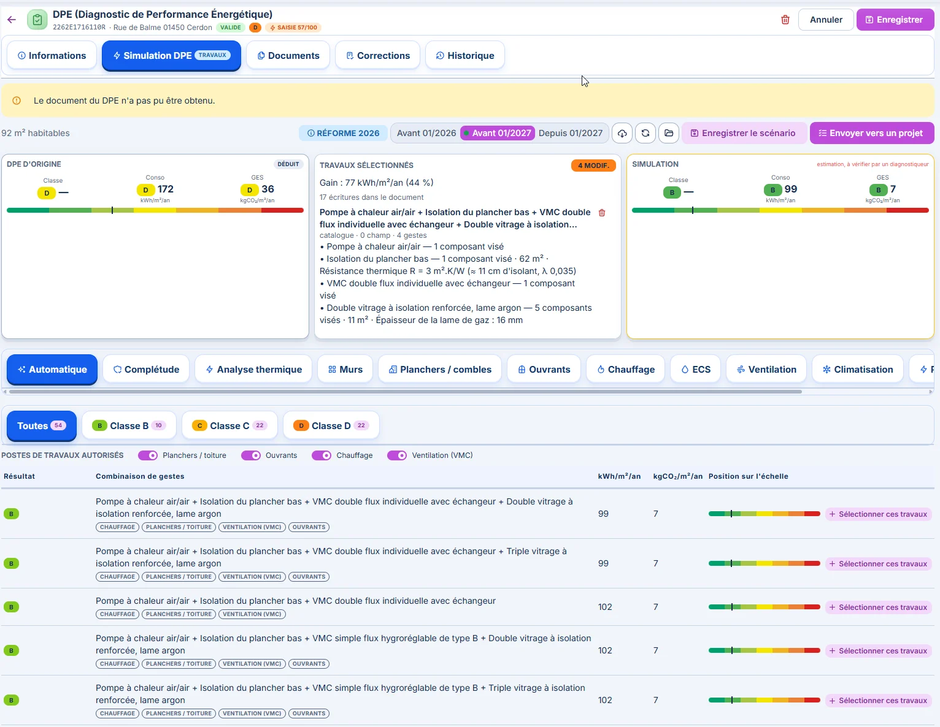Viewport: 940px width, 727px height.
Task: Click Enregistrer le scénario
Action: tap(744, 133)
